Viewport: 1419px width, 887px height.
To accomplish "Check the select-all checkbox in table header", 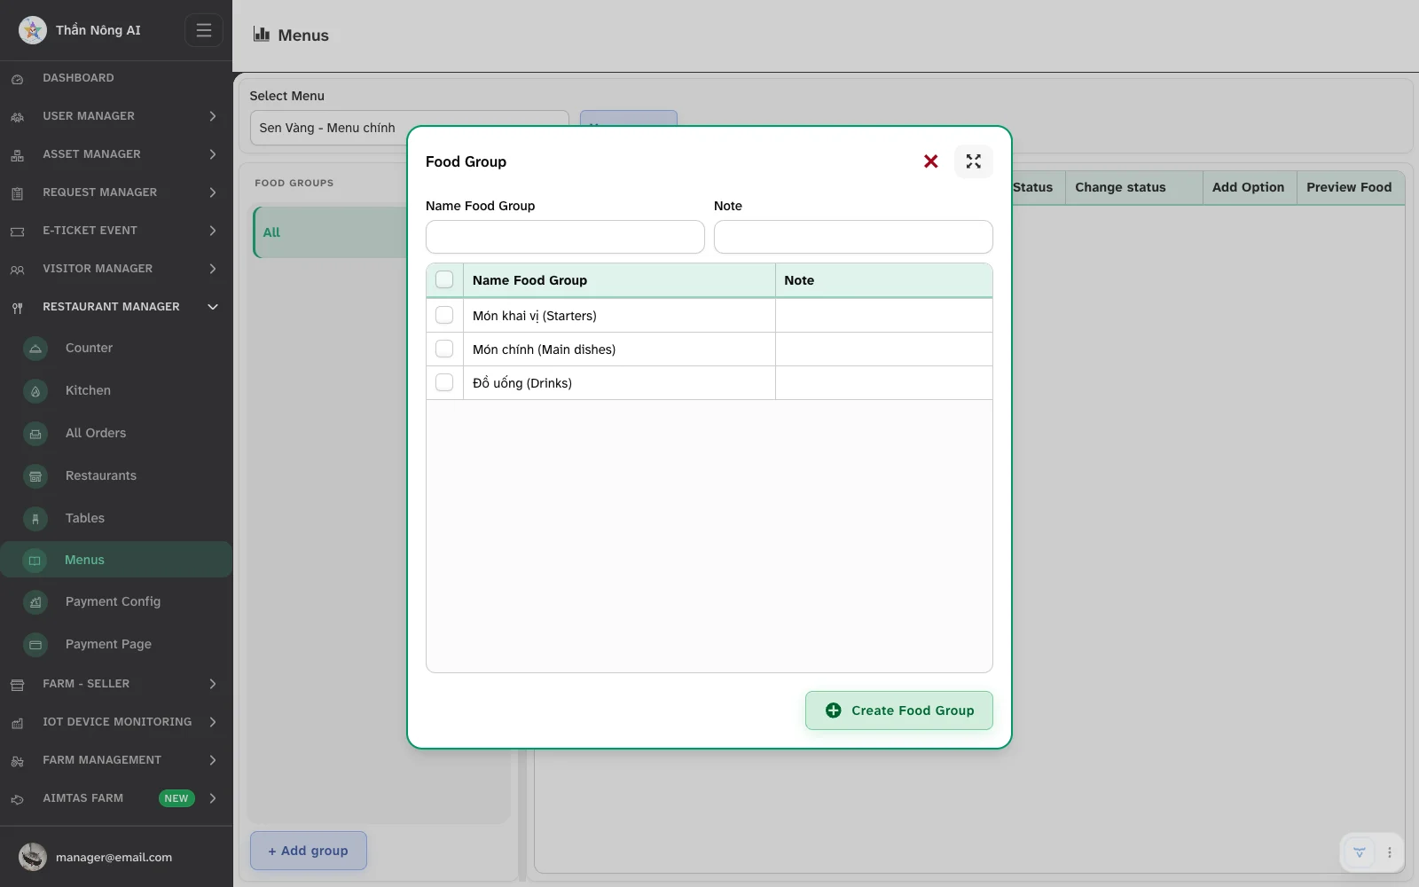I will click(x=444, y=279).
